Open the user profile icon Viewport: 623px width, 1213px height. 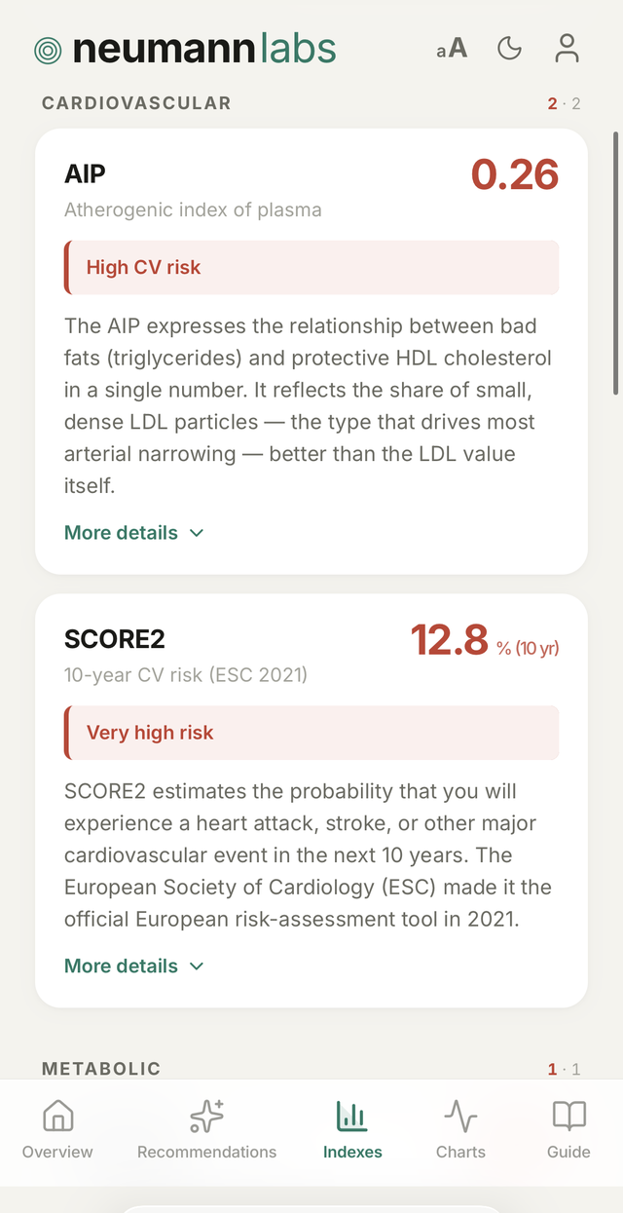[x=567, y=49]
